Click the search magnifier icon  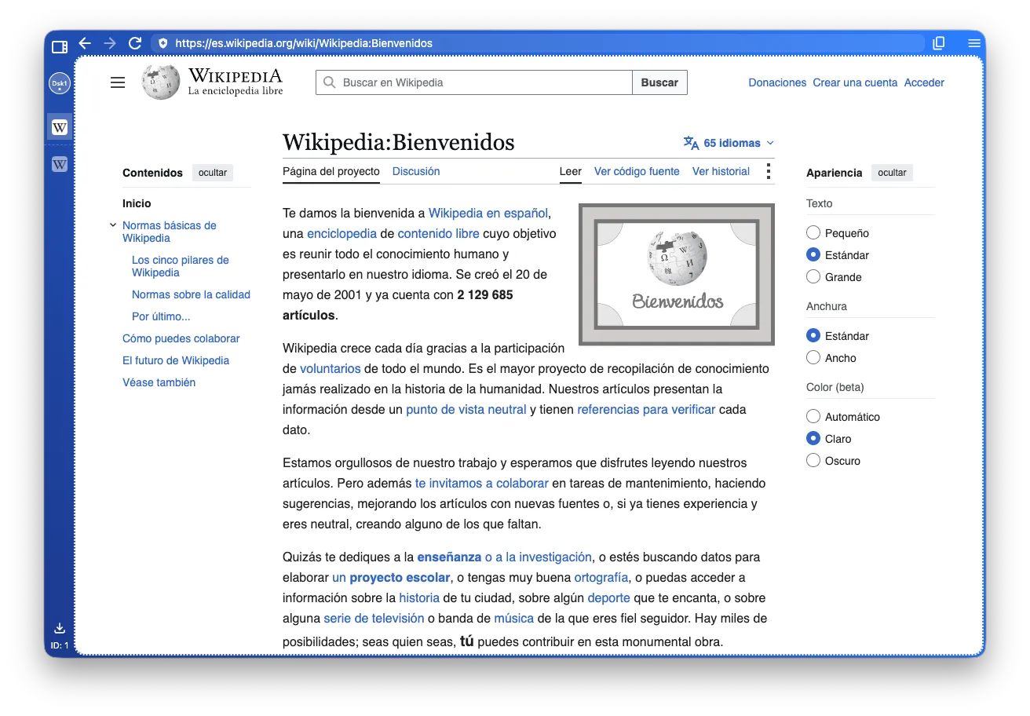[x=330, y=82]
